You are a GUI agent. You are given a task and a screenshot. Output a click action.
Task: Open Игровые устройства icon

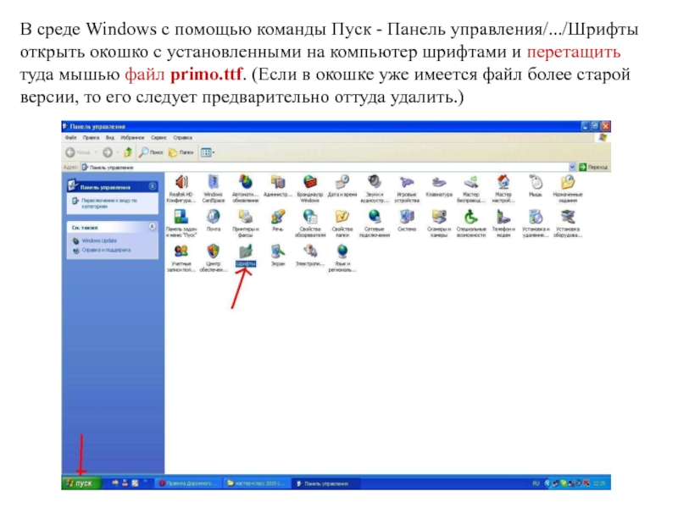407,189
